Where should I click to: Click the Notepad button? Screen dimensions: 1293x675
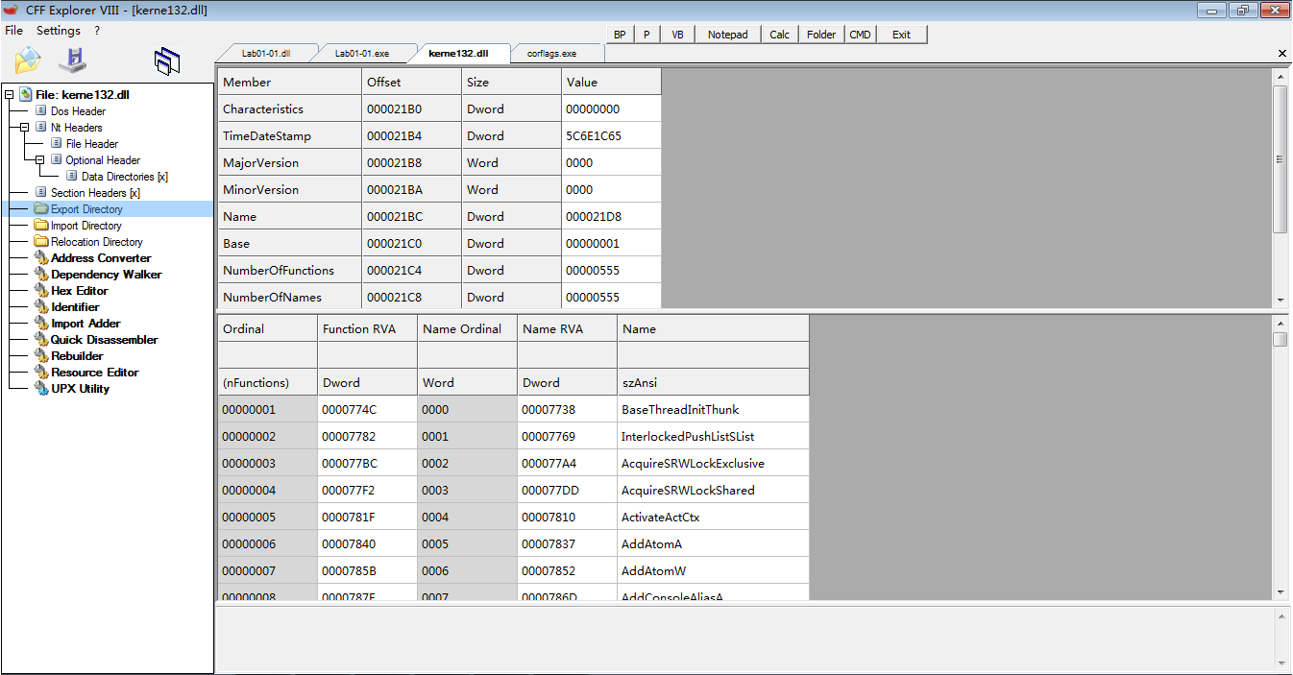click(727, 35)
